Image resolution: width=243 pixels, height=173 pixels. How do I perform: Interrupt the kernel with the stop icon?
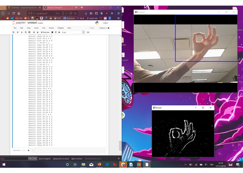pyautogui.click(x=52, y=32)
